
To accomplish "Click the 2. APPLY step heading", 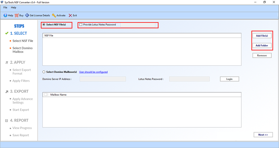I will click(18, 62).
